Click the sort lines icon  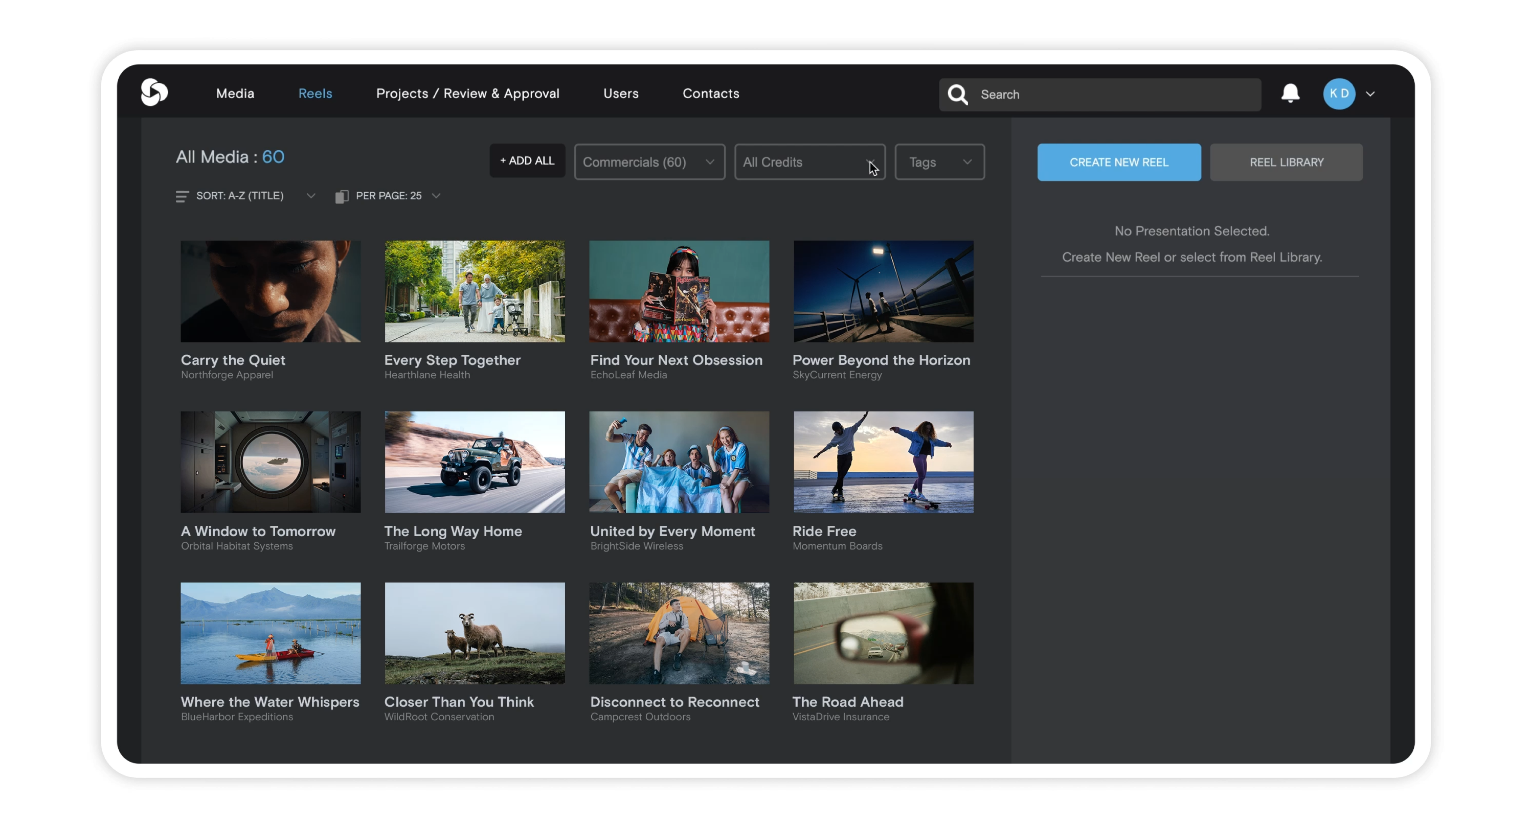(182, 196)
